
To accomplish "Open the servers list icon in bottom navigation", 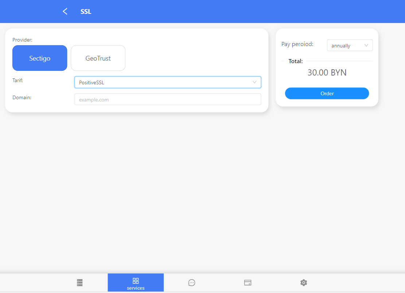I will [80, 282].
